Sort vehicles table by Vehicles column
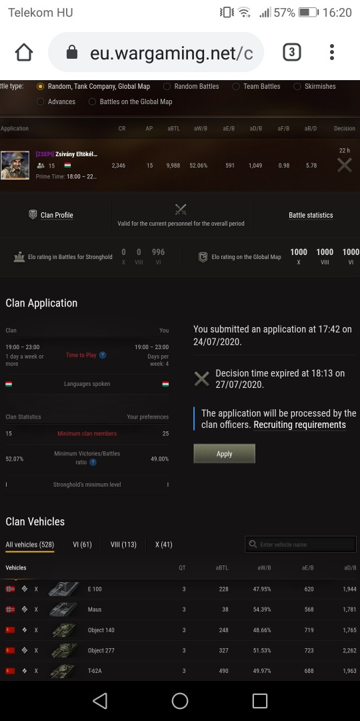Viewport: 360px width, 721px height. click(15, 568)
